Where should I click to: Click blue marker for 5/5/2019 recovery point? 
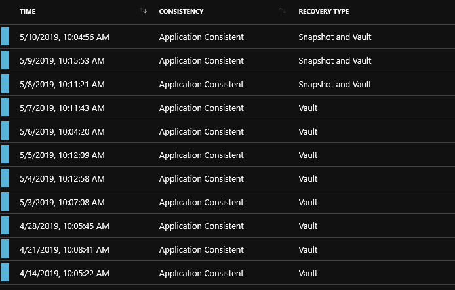tap(5, 154)
